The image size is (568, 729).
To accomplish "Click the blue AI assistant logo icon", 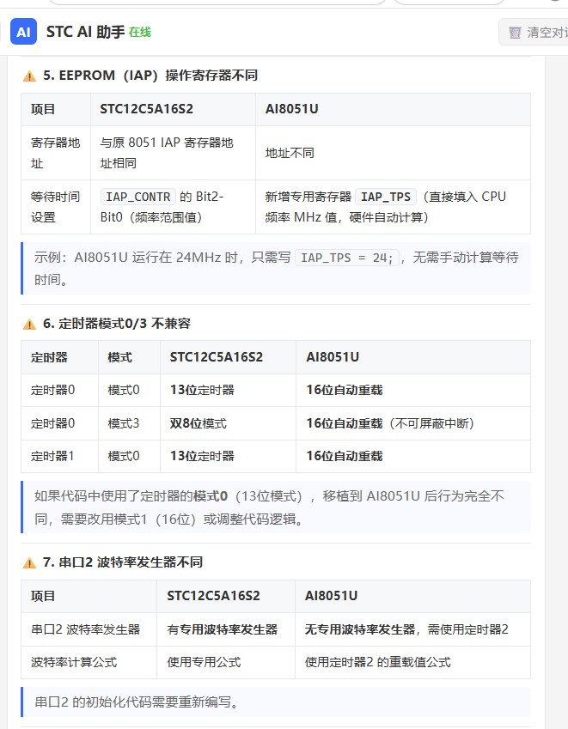I will 23,32.
